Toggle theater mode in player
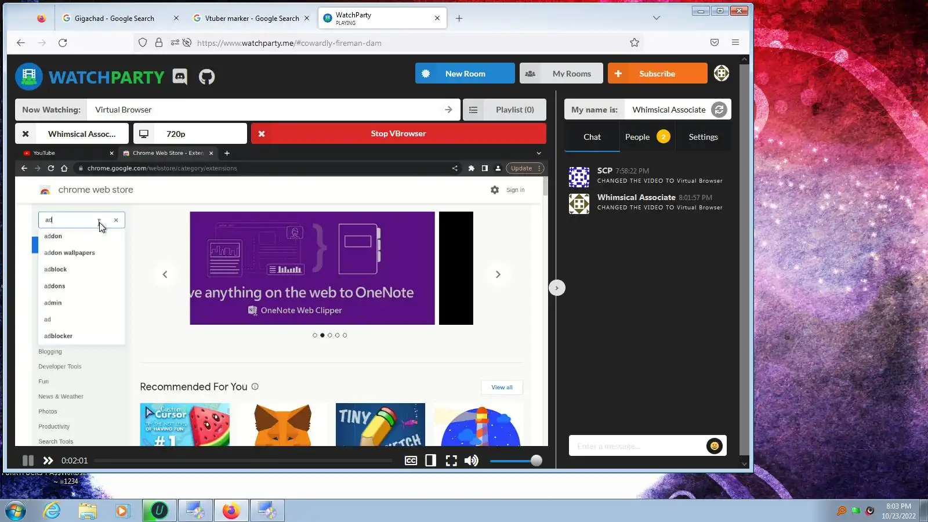 [x=430, y=461]
